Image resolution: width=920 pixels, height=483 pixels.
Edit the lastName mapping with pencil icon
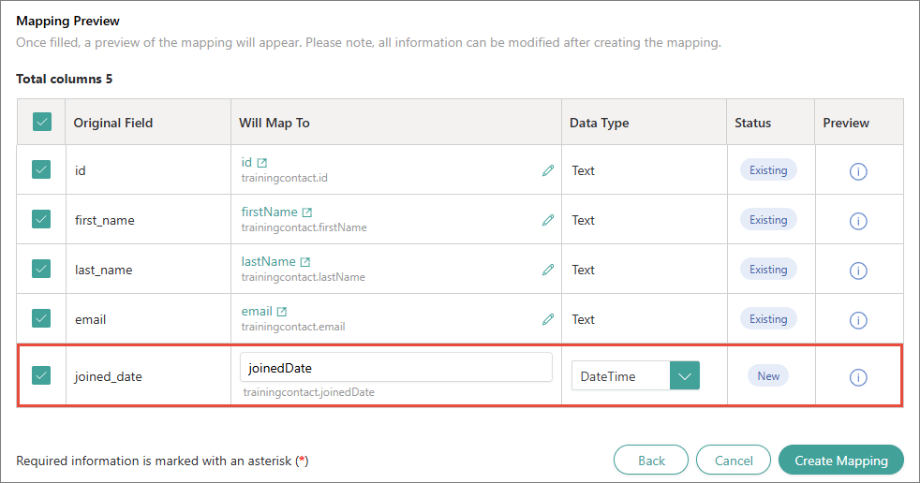tap(548, 270)
